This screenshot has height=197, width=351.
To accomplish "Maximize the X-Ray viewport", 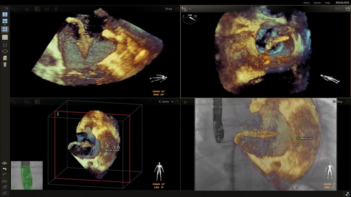I will [x=348, y=102].
